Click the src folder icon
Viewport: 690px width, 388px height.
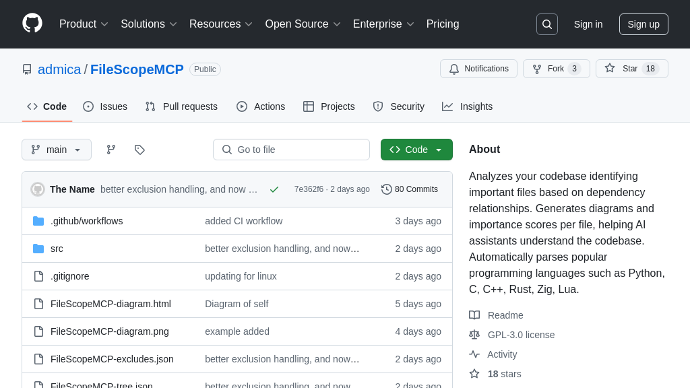[38, 249]
